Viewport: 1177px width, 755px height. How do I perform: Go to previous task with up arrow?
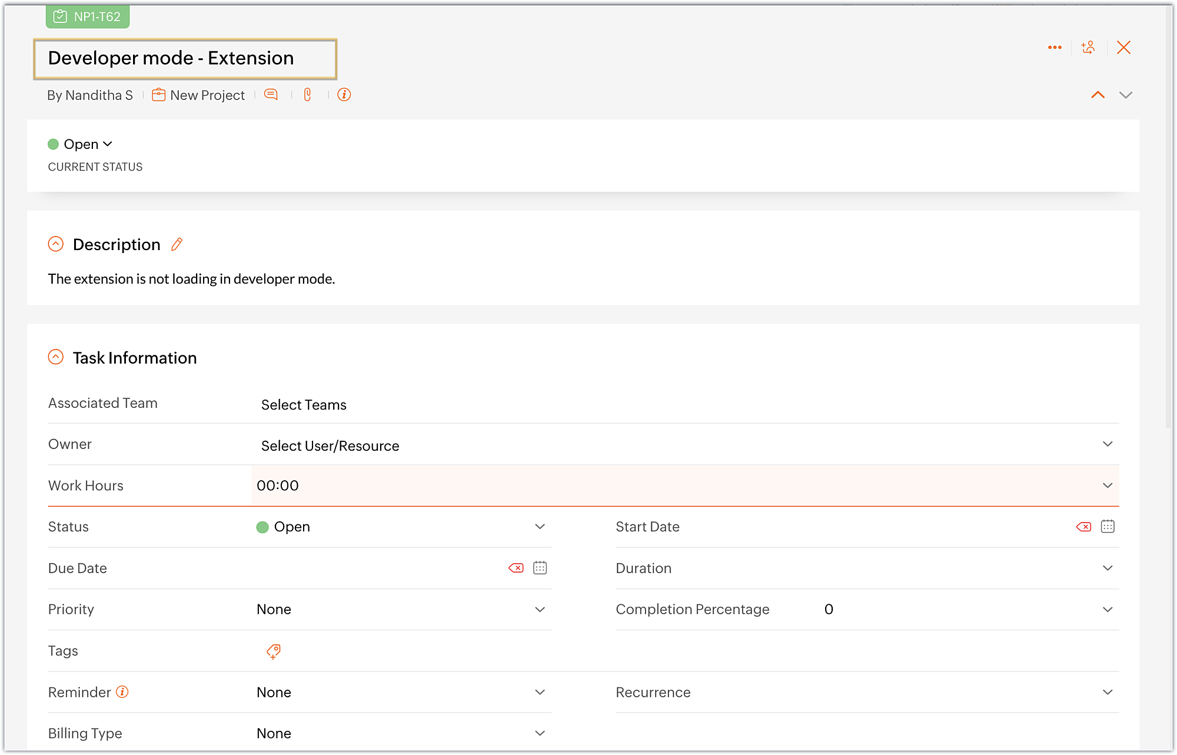pyautogui.click(x=1098, y=95)
